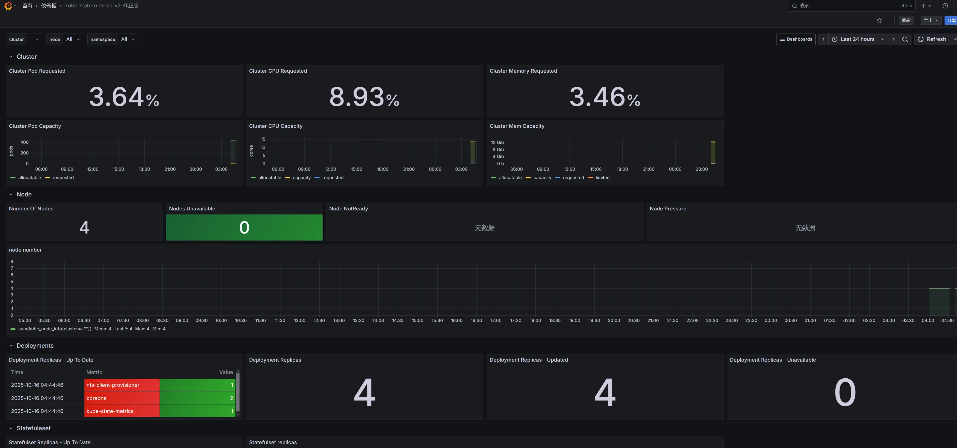Go to 仪表板 breadcrumb
This screenshot has height=448, width=957.
click(x=49, y=6)
